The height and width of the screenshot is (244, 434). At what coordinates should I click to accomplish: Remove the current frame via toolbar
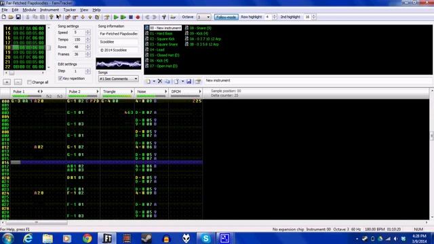(x=75, y=17)
